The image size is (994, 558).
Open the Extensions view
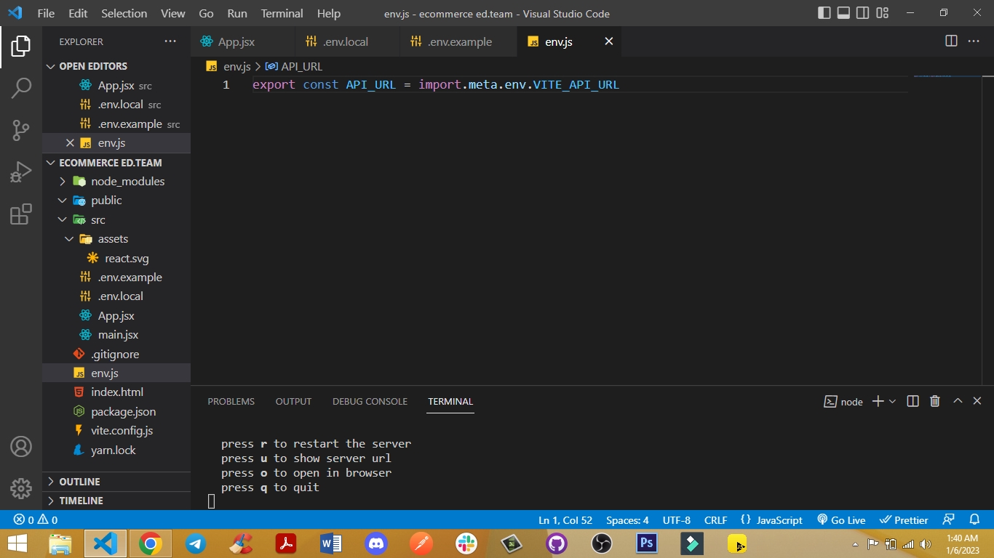21,214
